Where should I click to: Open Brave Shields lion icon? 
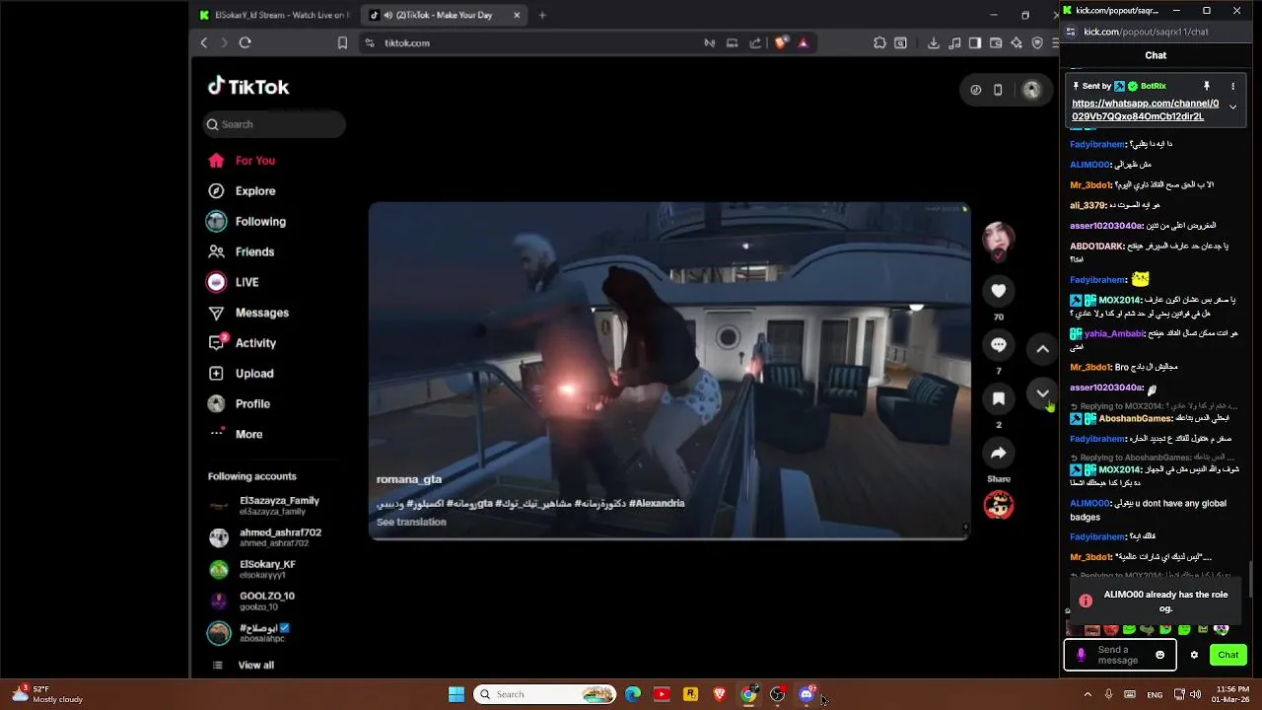pyautogui.click(x=781, y=42)
